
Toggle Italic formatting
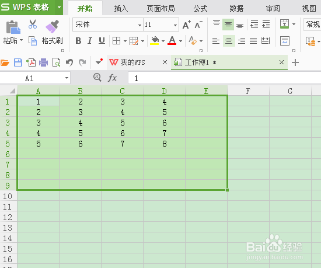point(90,41)
